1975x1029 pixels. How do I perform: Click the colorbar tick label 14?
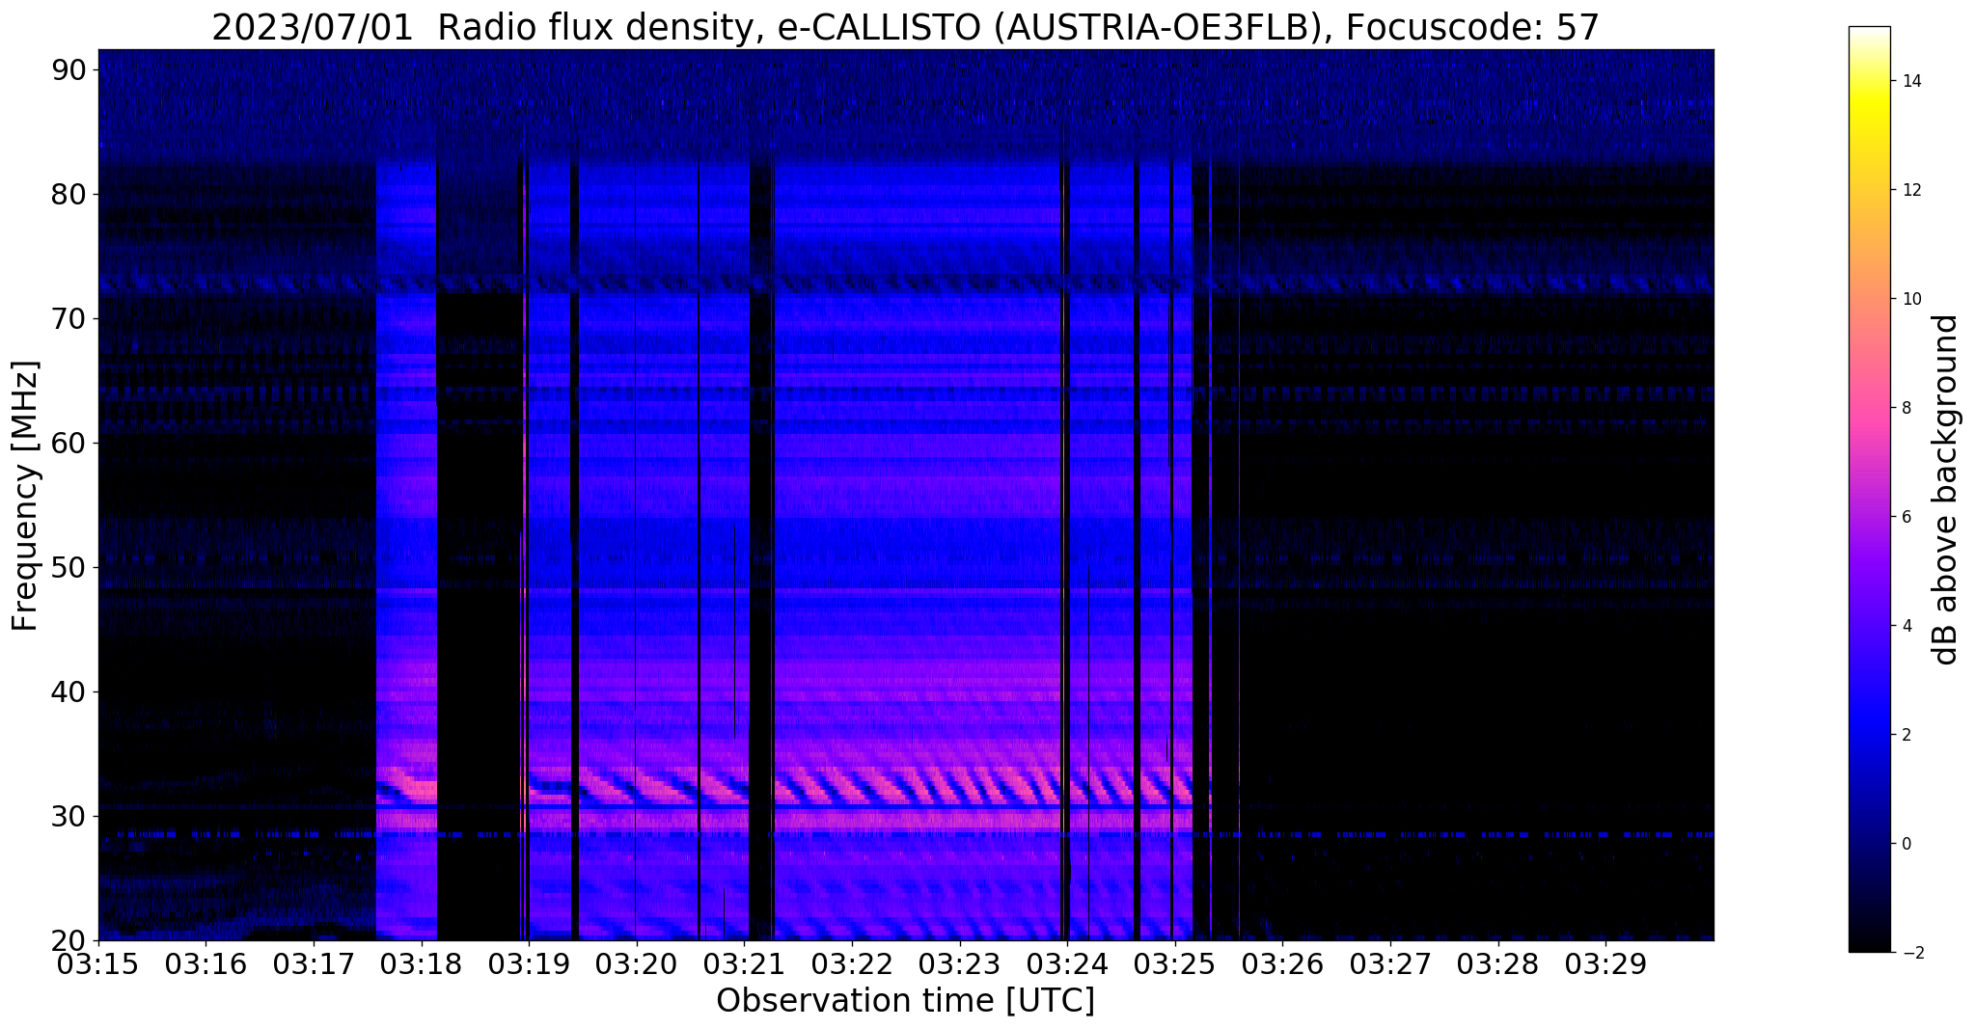coord(1910,81)
